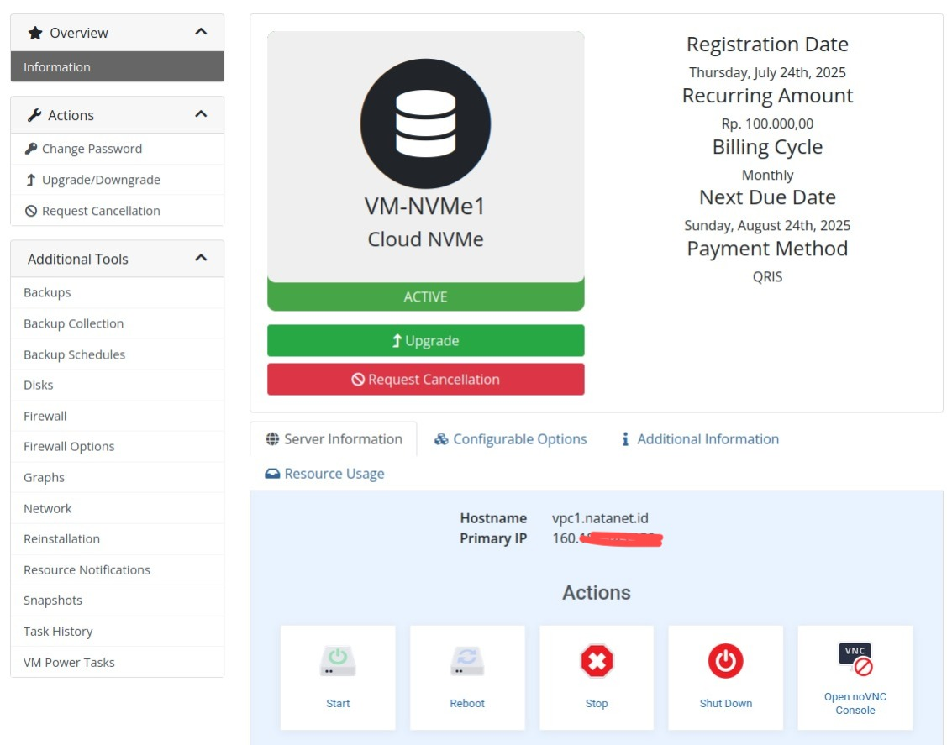Collapse the Overview panel chevron
The image size is (947, 745).
[x=201, y=31]
